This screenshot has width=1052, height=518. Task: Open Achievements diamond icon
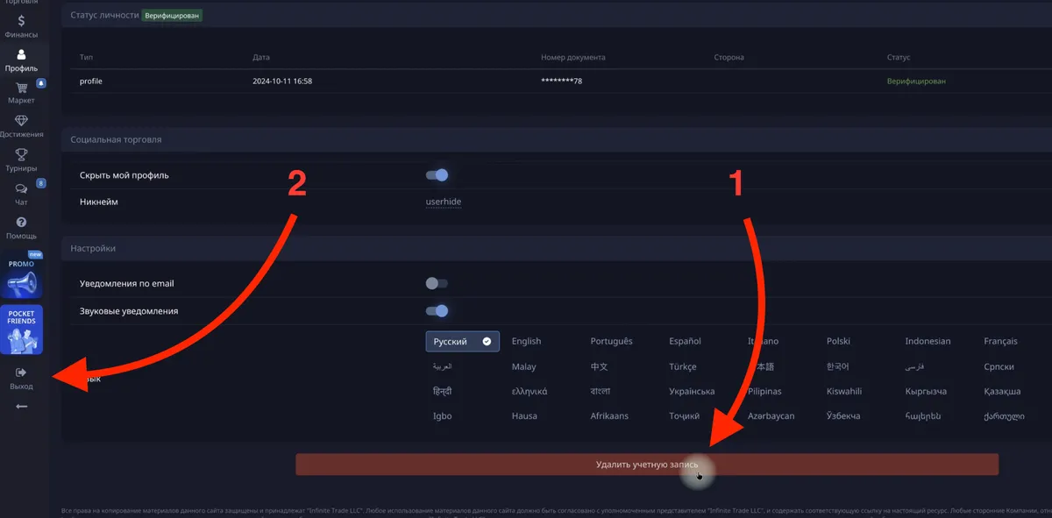(21, 122)
